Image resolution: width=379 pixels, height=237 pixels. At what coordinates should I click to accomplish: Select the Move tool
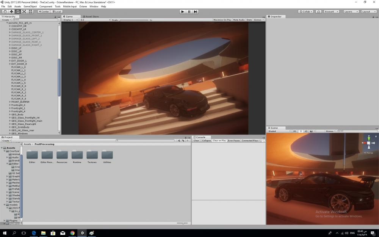click(11, 12)
